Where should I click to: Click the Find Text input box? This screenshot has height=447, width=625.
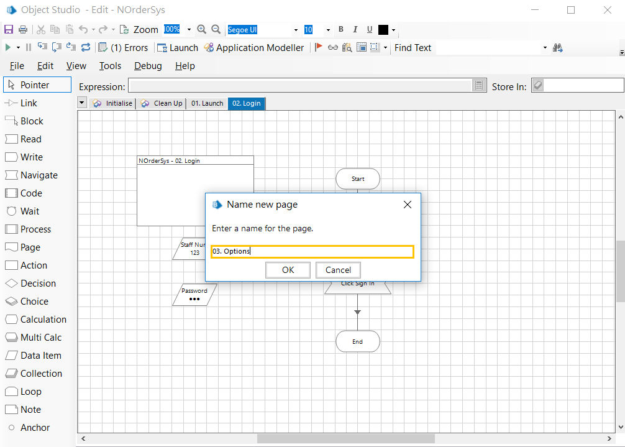click(x=489, y=48)
